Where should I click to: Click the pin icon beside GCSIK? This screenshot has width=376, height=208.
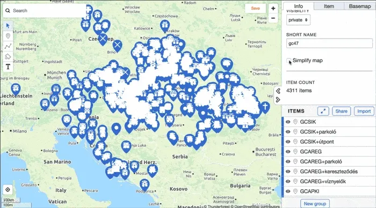tap(295, 122)
